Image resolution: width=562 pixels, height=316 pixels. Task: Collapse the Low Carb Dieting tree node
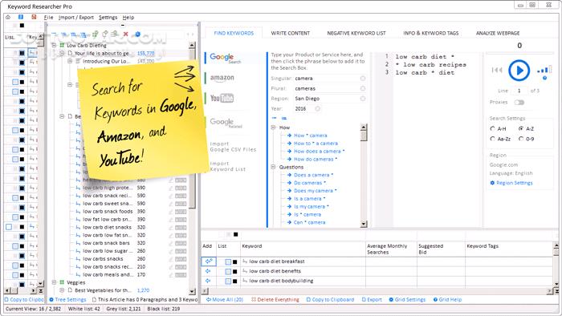[x=54, y=46]
